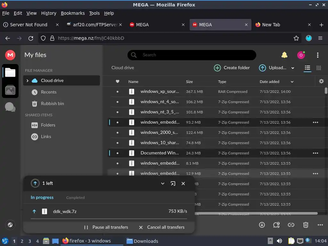Image resolution: width=328 pixels, height=246 pixels.
Task: Click the favourites heart column header
Action: point(118,82)
